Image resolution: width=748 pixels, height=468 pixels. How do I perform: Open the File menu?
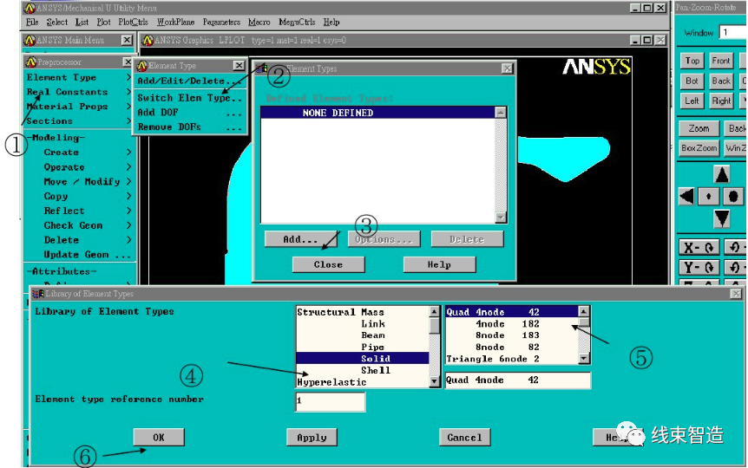pos(32,22)
